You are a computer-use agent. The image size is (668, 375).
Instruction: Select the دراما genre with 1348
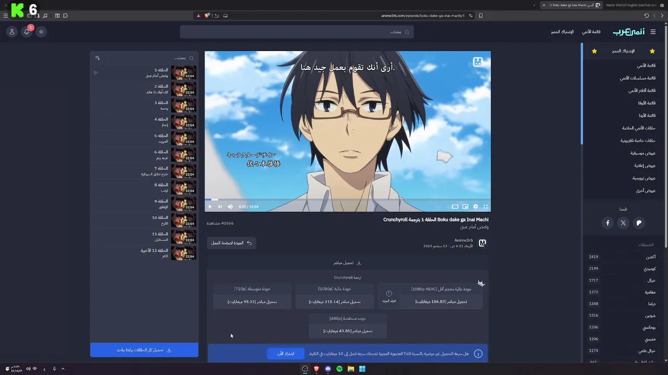[622, 304]
